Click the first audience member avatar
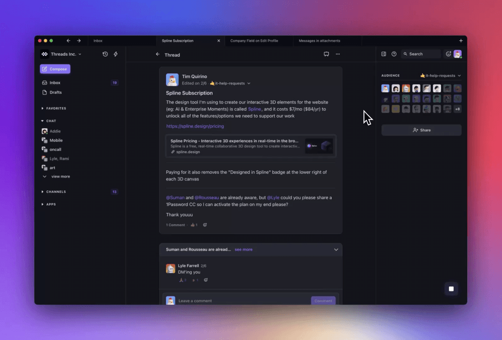The width and height of the screenshot is (502, 340). pos(385,89)
